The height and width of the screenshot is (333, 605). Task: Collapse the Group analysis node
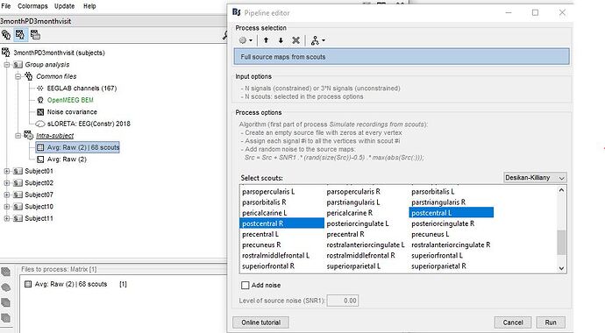[x=6, y=65]
